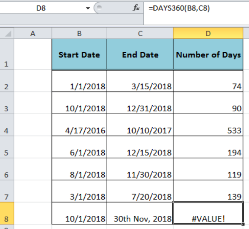Select column A header
The image size is (249, 229).
tap(33, 33)
